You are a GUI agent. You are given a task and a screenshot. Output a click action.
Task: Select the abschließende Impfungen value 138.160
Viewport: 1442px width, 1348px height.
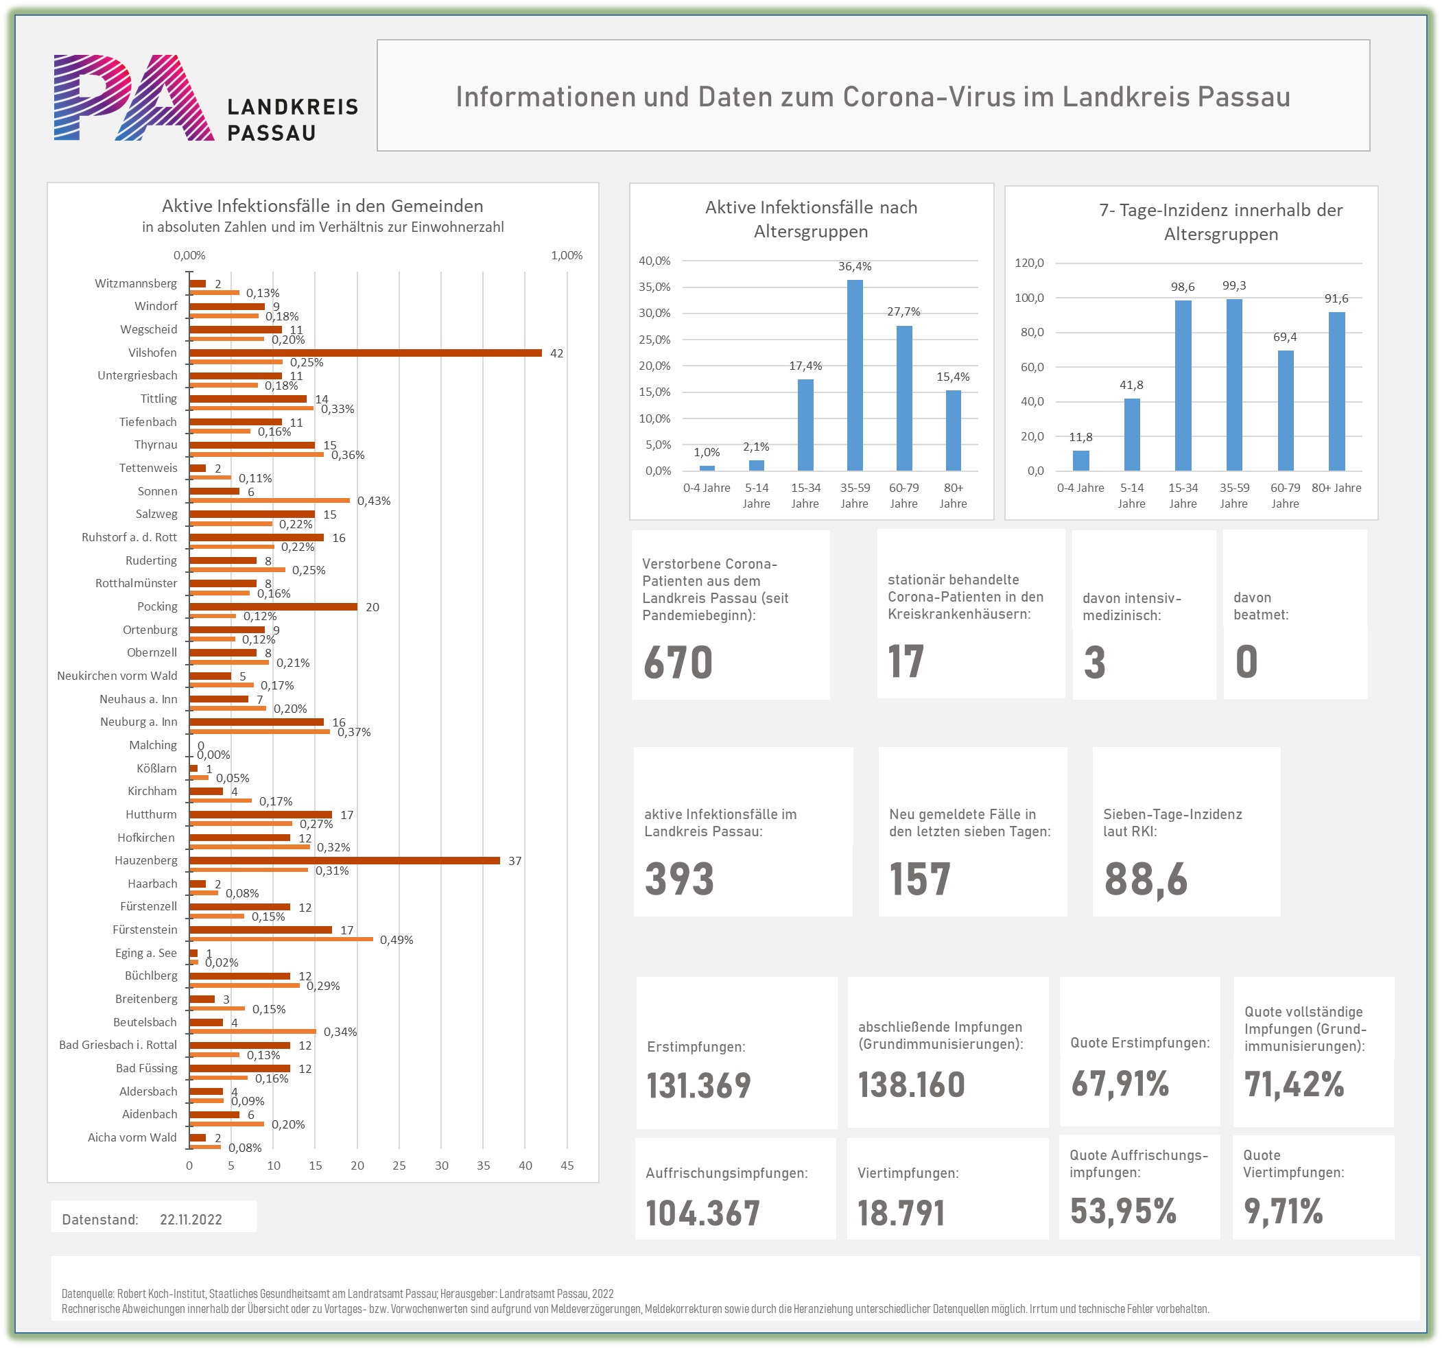pos(911,1085)
